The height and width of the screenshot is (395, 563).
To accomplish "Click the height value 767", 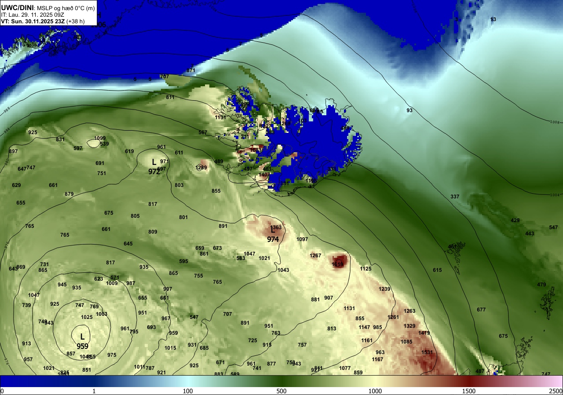I will (165, 77).
